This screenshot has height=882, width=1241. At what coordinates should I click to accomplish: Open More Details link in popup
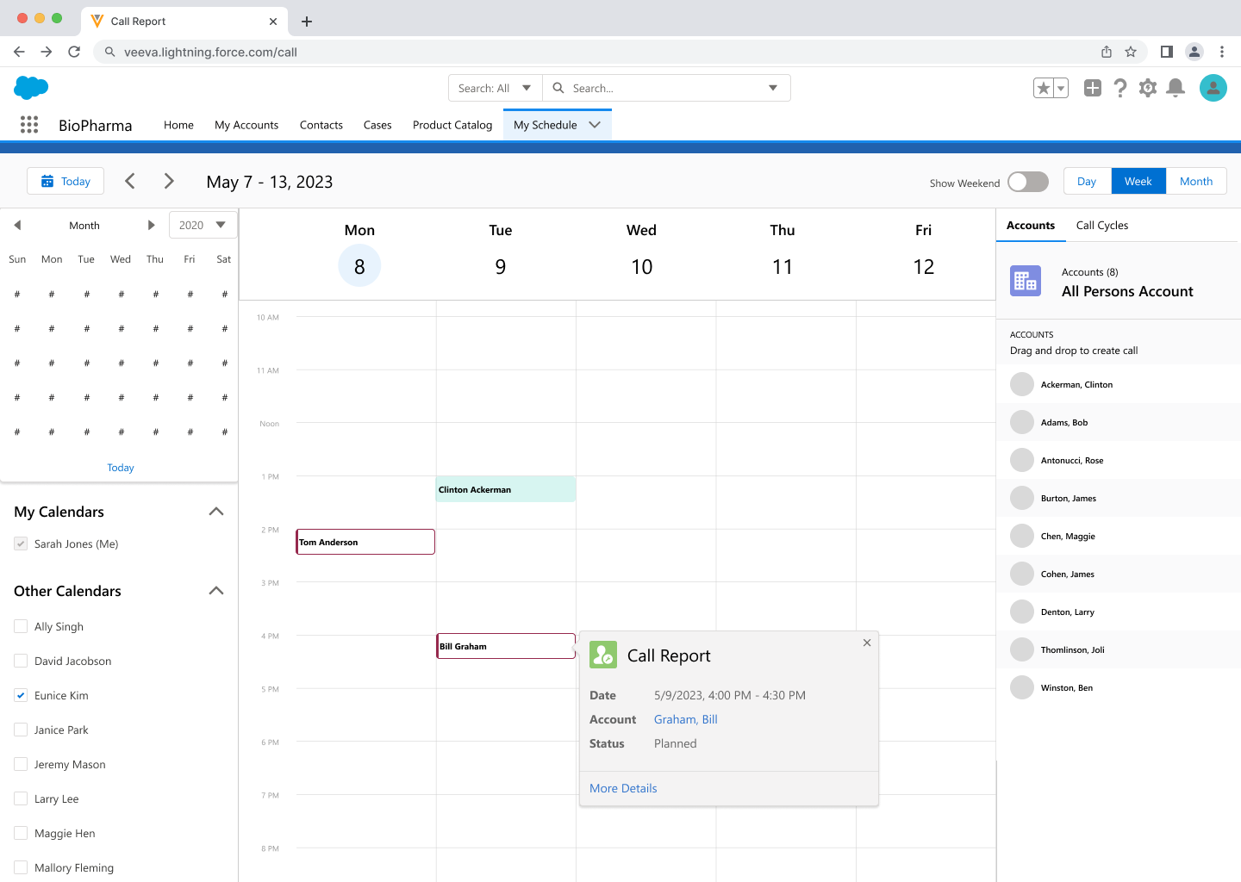[x=623, y=788]
